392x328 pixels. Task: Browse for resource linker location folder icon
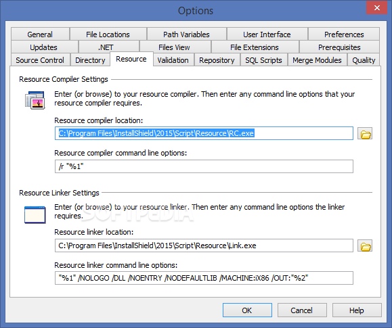click(365, 245)
